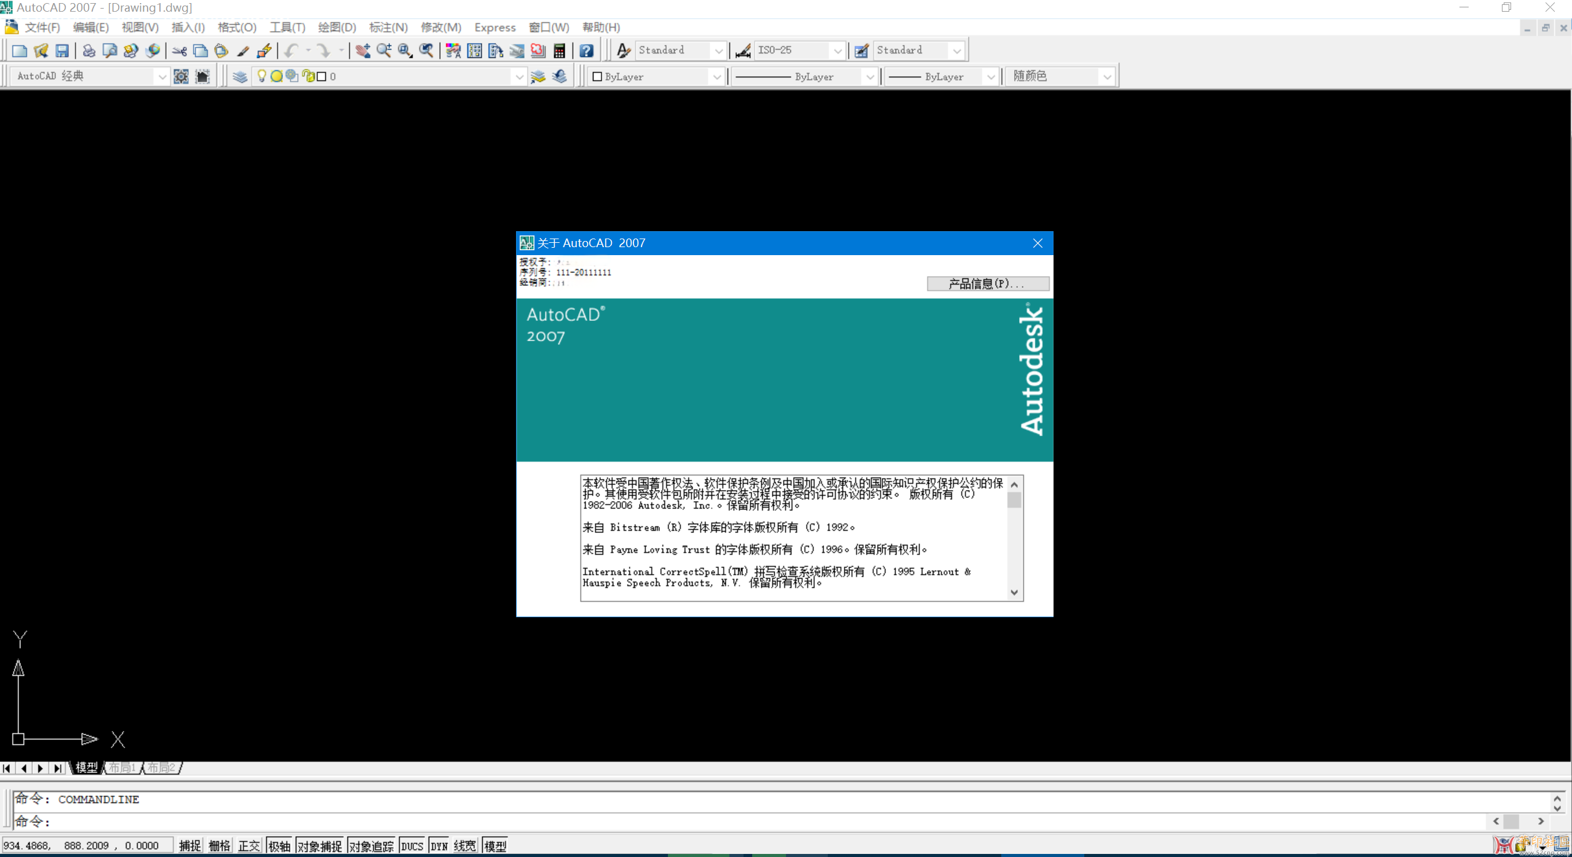
Task: Expand the linetype ByLayer dropdown
Action: pyautogui.click(x=869, y=76)
